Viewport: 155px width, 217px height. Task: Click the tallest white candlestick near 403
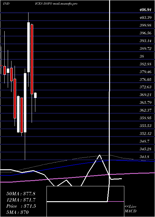pyautogui.click(x=29, y=47)
